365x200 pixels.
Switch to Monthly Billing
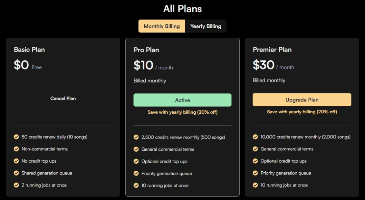click(x=162, y=26)
